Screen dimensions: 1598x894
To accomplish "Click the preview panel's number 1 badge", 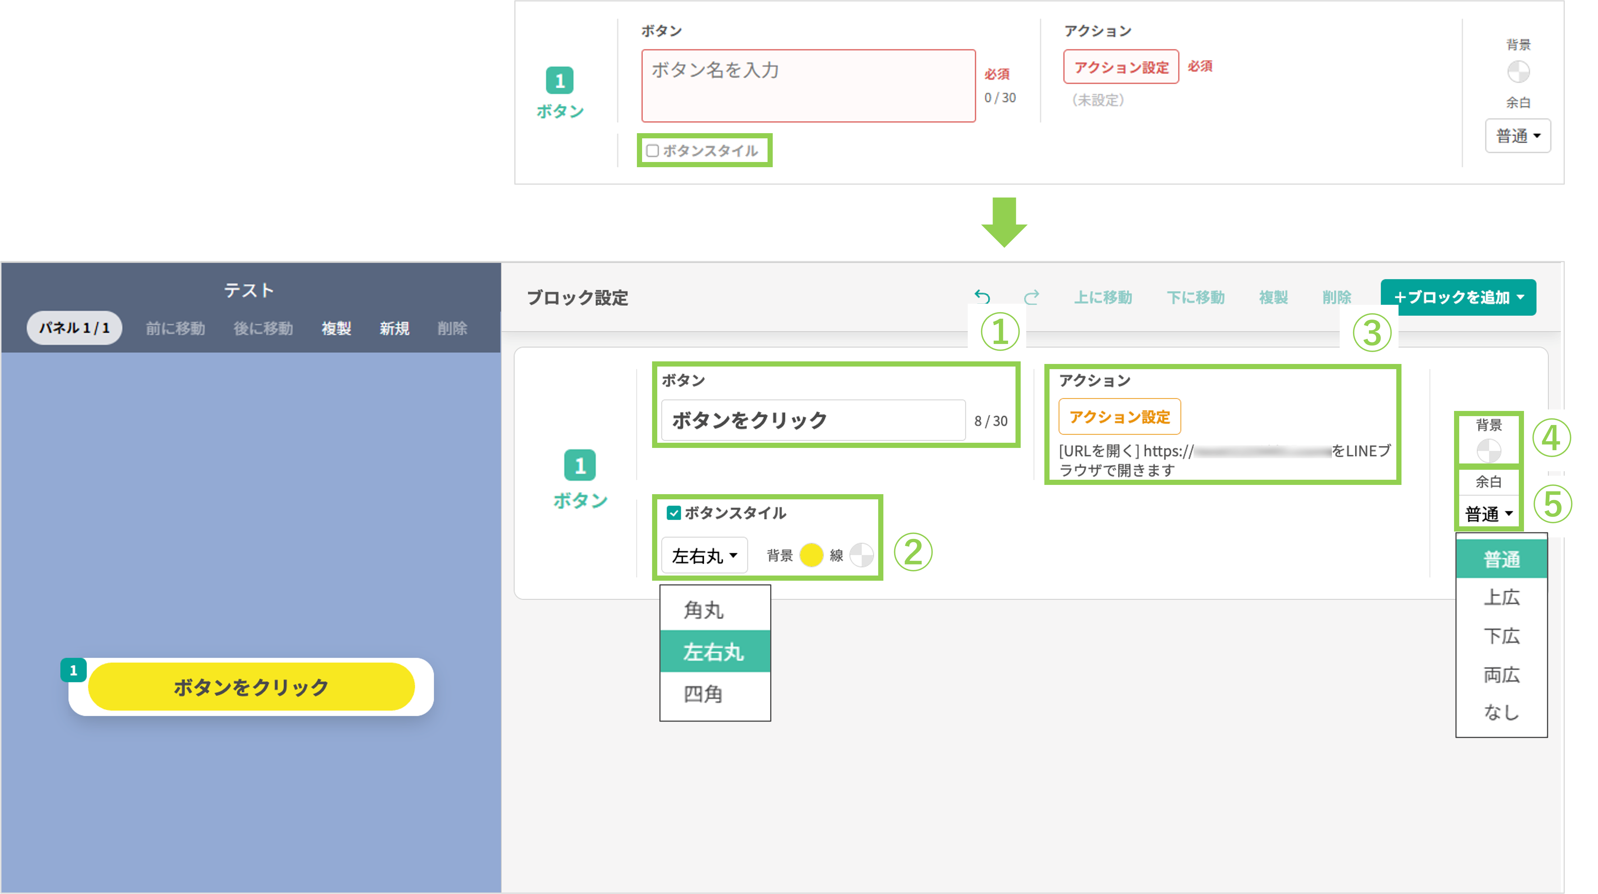I will point(73,670).
